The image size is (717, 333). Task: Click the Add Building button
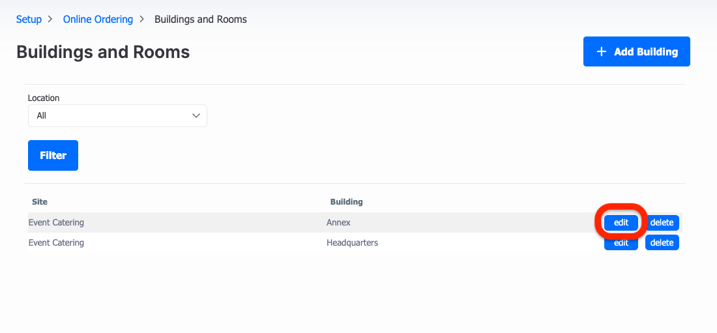point(637,51)
